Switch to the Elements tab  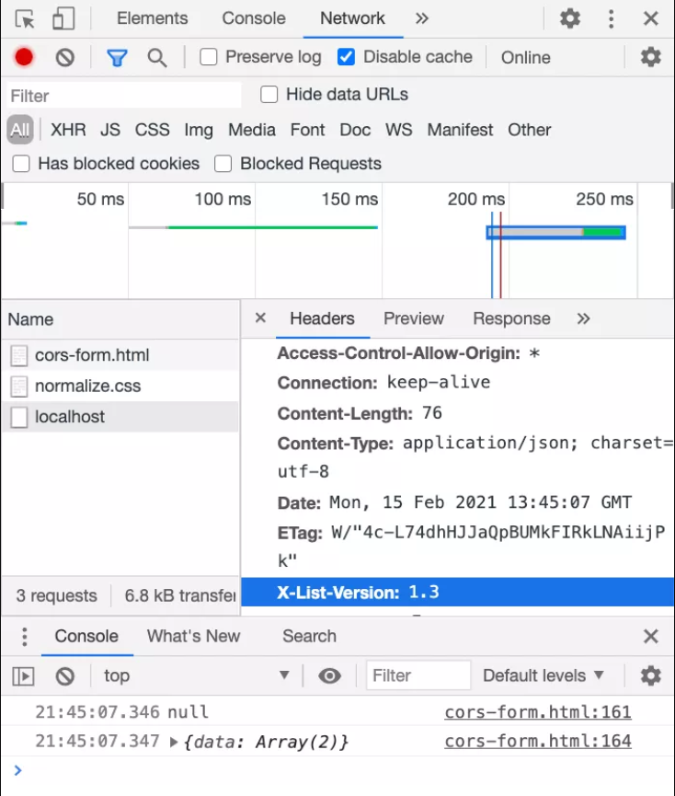pos(152,18)
